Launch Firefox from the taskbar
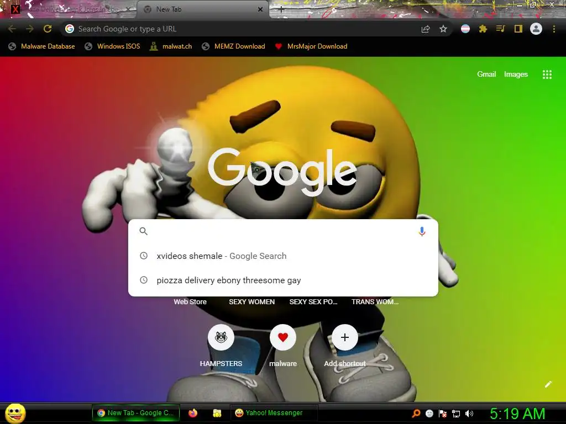 [x=193, y=413]
